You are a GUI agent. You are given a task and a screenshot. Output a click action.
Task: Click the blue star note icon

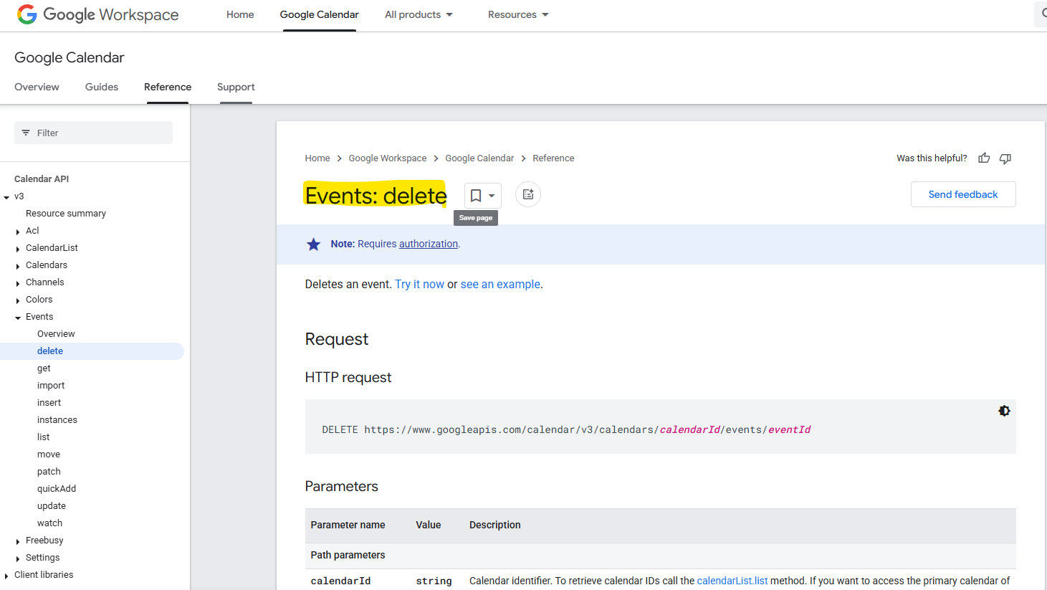click(x=313, y=244)
